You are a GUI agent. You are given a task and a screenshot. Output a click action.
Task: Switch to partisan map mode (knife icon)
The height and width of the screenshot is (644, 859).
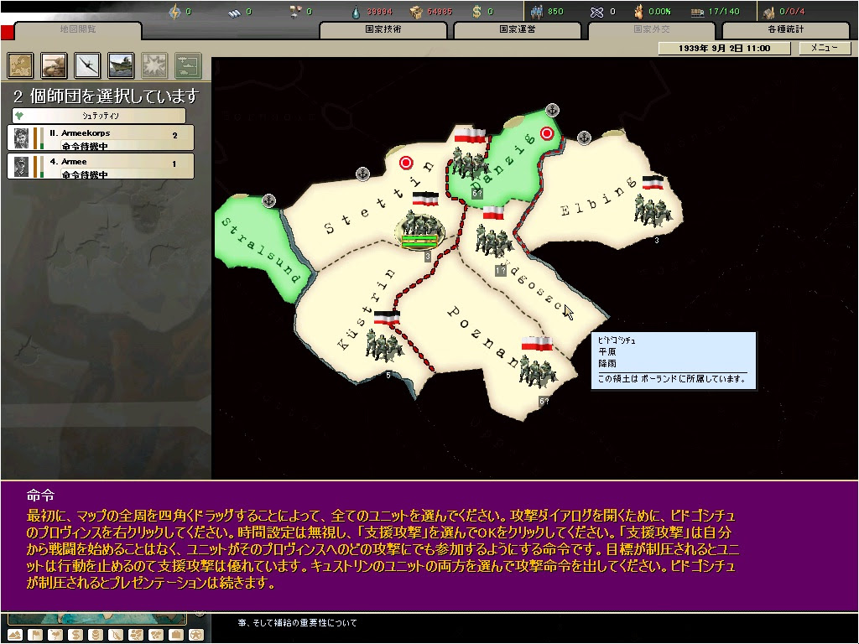116,635
